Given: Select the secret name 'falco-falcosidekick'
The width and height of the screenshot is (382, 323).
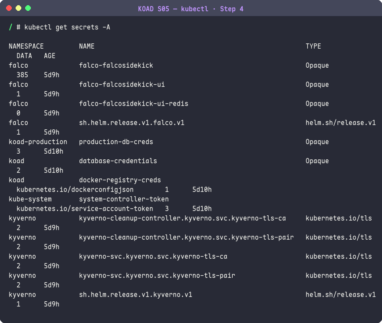Looking at the screenshot, I should (x=116, y=65).
